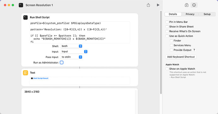218x114 pixels.
Task: Enable Pin in Menu Bar
Action: (167, 22)
